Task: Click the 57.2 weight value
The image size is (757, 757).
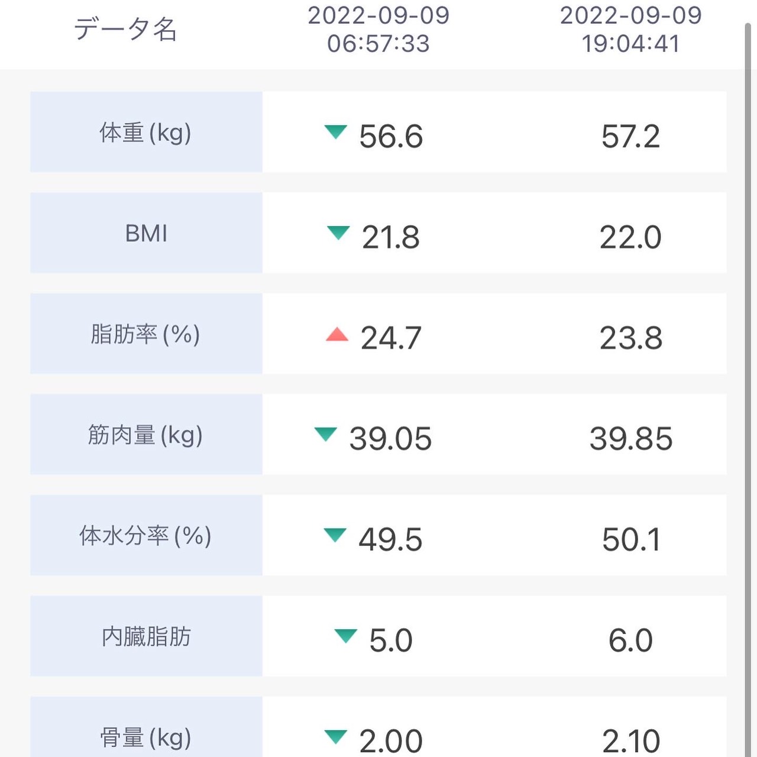Action: [630, 137]
